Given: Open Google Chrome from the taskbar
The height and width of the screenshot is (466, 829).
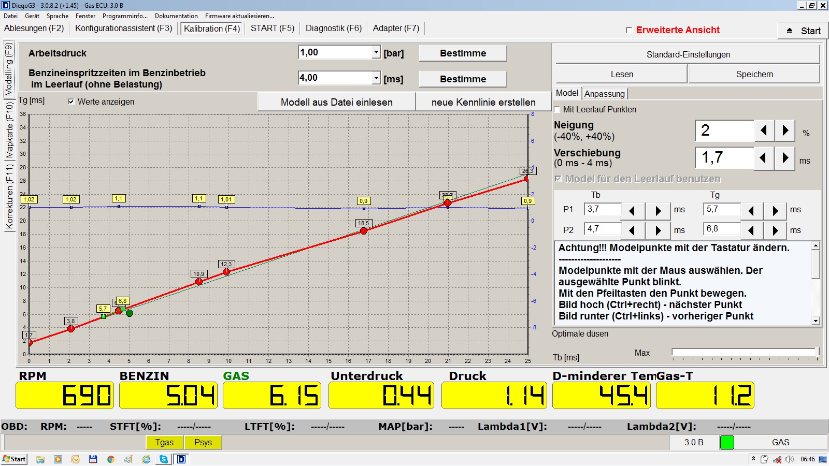Looking at the screenshot, I should pyautogui.click(x=111, y=459).
